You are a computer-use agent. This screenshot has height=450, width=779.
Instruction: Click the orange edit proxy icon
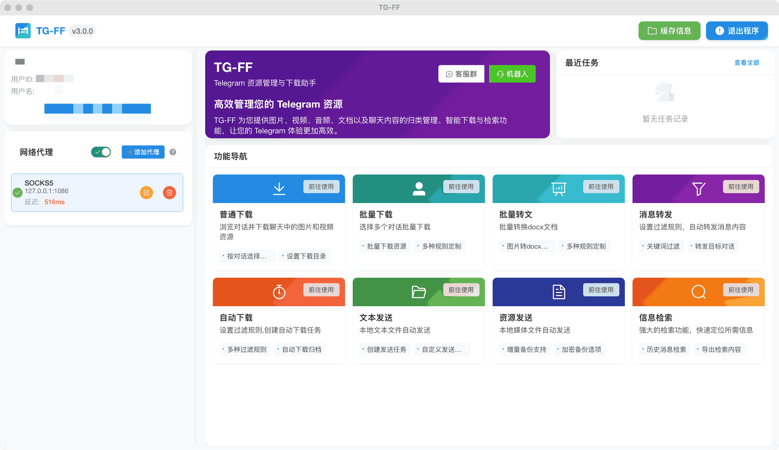(x=146, y=193)
